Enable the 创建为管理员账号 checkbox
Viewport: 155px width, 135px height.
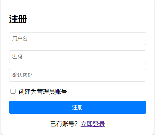click(13, 91)
